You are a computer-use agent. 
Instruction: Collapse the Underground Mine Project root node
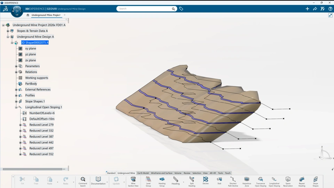[x=3, y=25]
